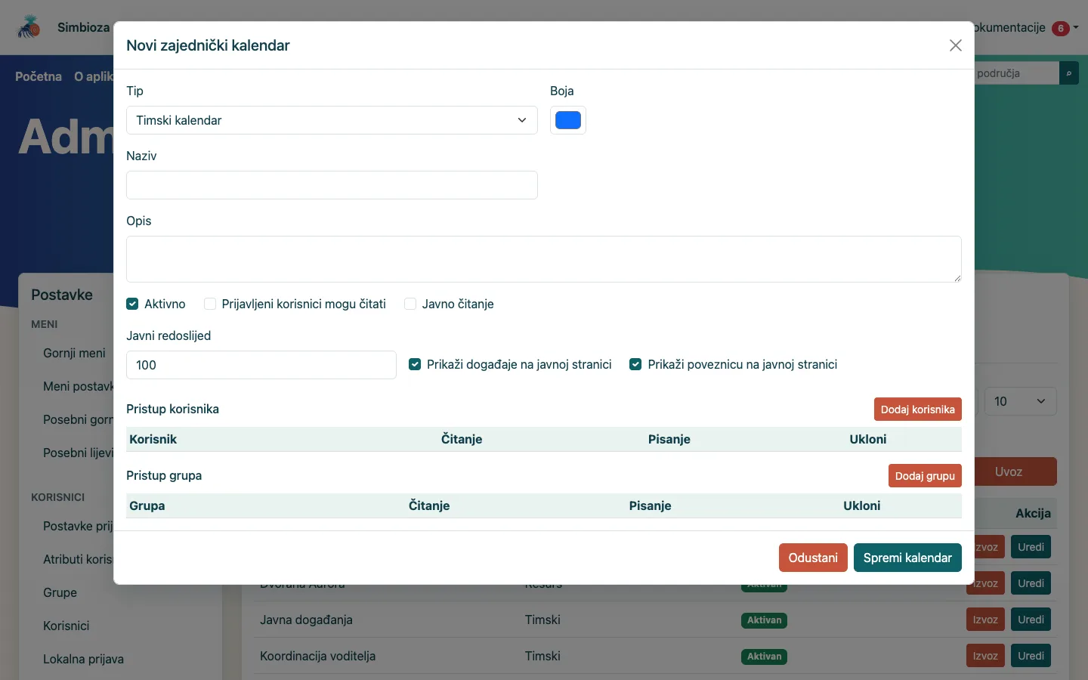Viewport: 1088px width, 680px height.
Task: Open the Tip dropdown showing Timski kalendar
Action: point(332,120)
